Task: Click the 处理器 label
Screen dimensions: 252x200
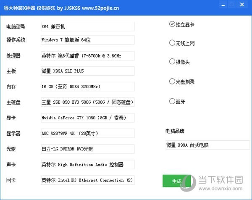Action: pos(13,56)
